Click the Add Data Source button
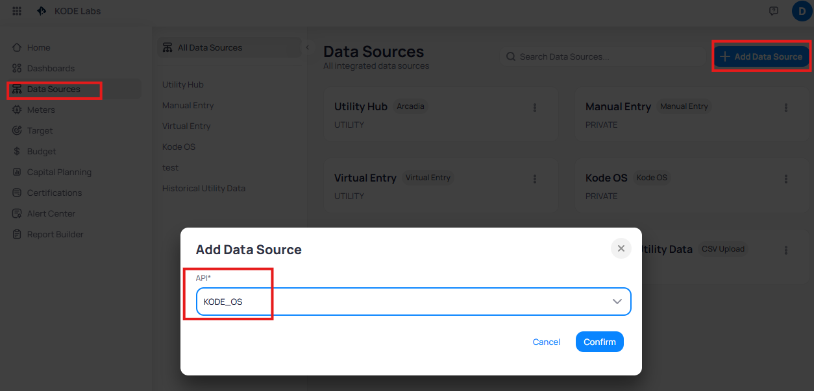The image size is (814, 391). coord(761,56)
